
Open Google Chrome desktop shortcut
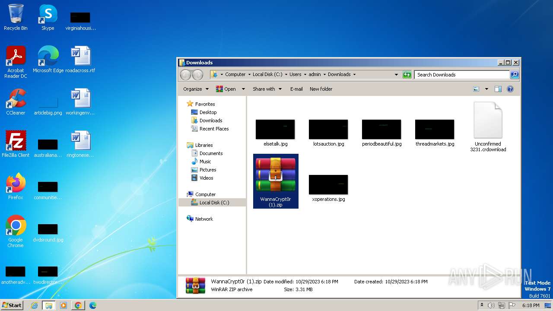(16, 231)
